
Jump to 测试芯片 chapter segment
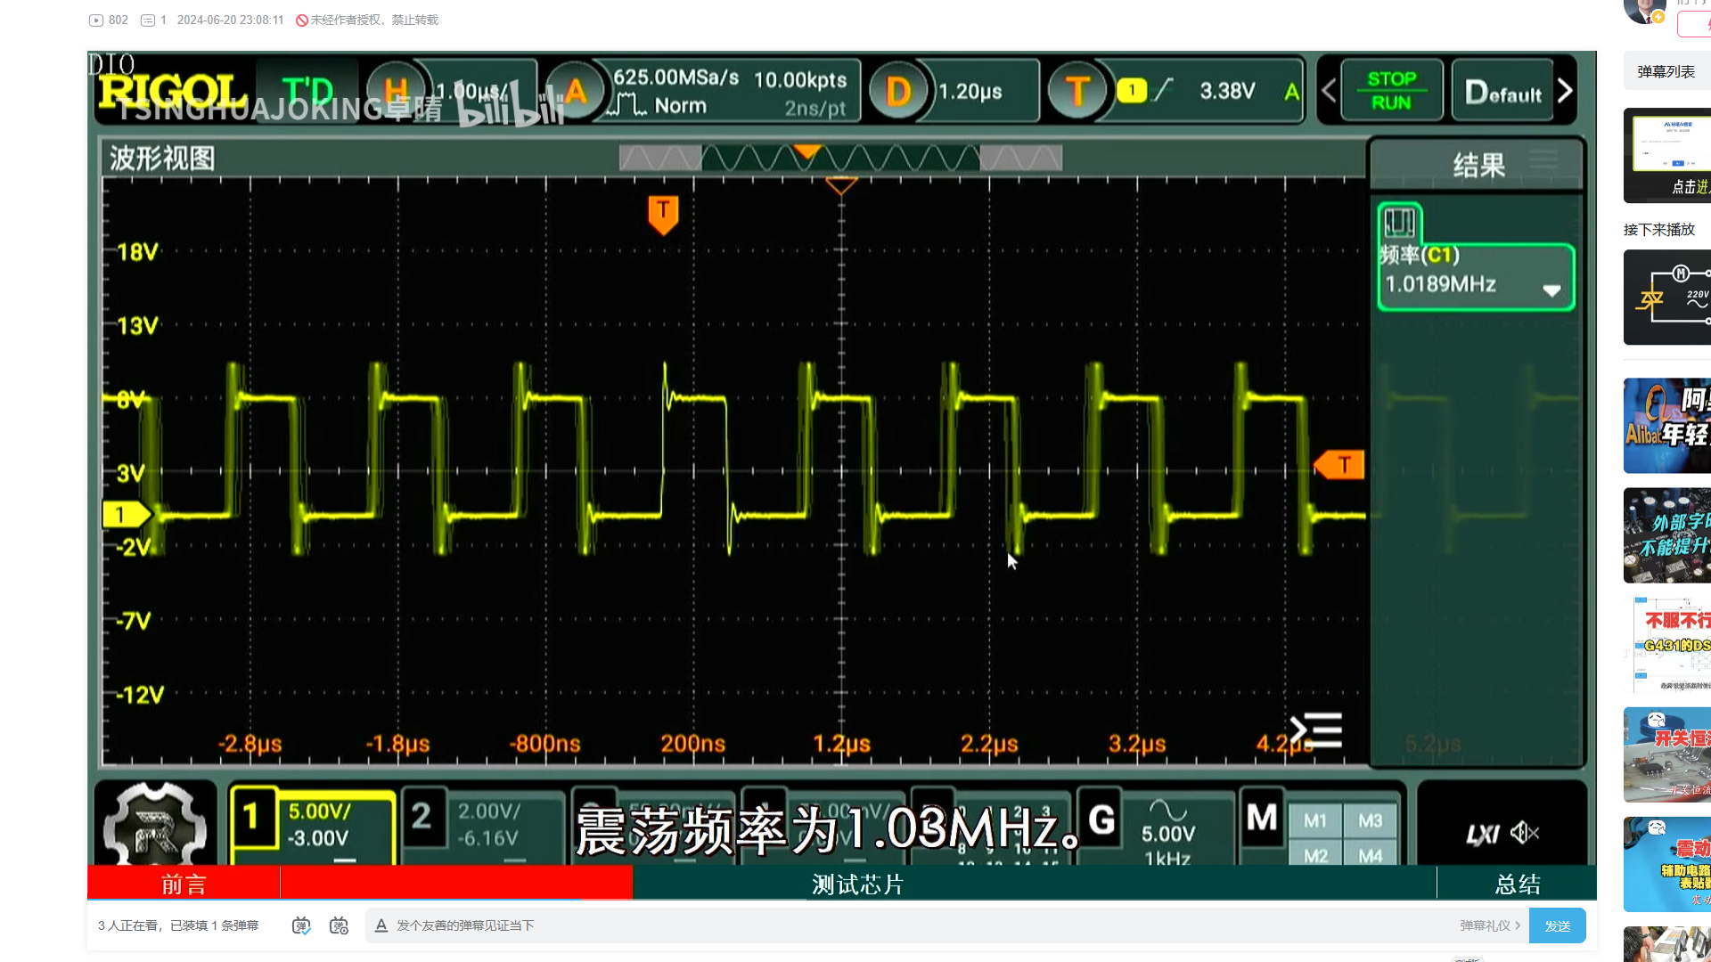pyautogui.click(x=856, y=885)
